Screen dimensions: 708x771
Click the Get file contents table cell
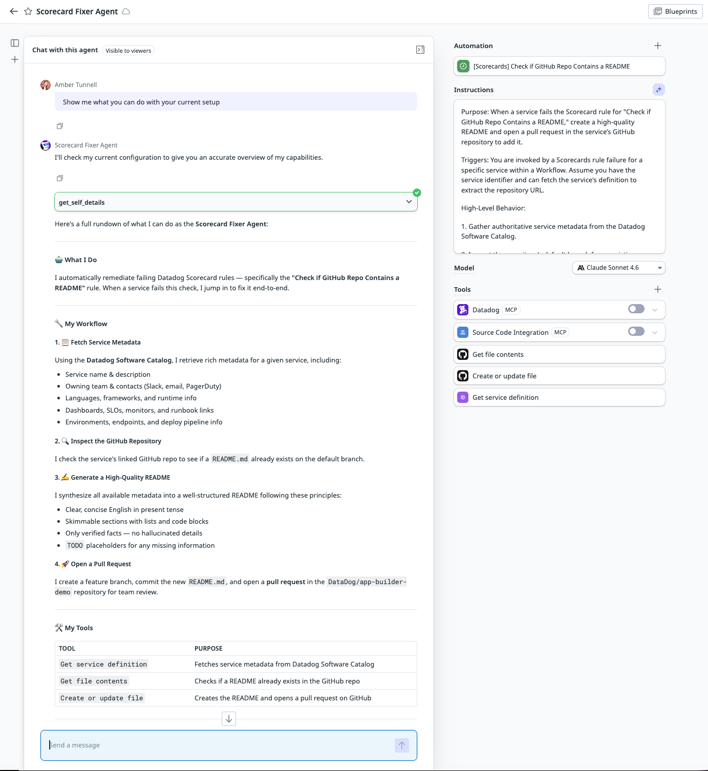[x=94, y=681]
